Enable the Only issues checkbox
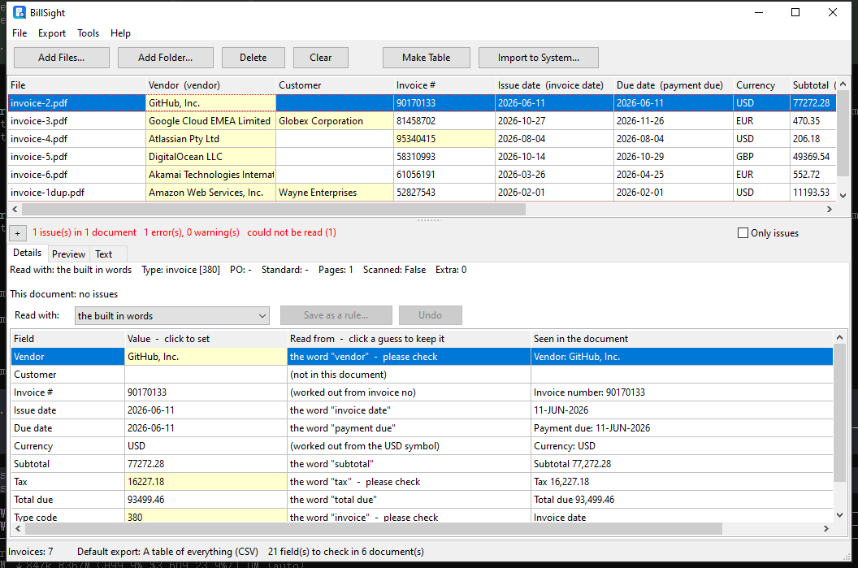 click(743, 233)
